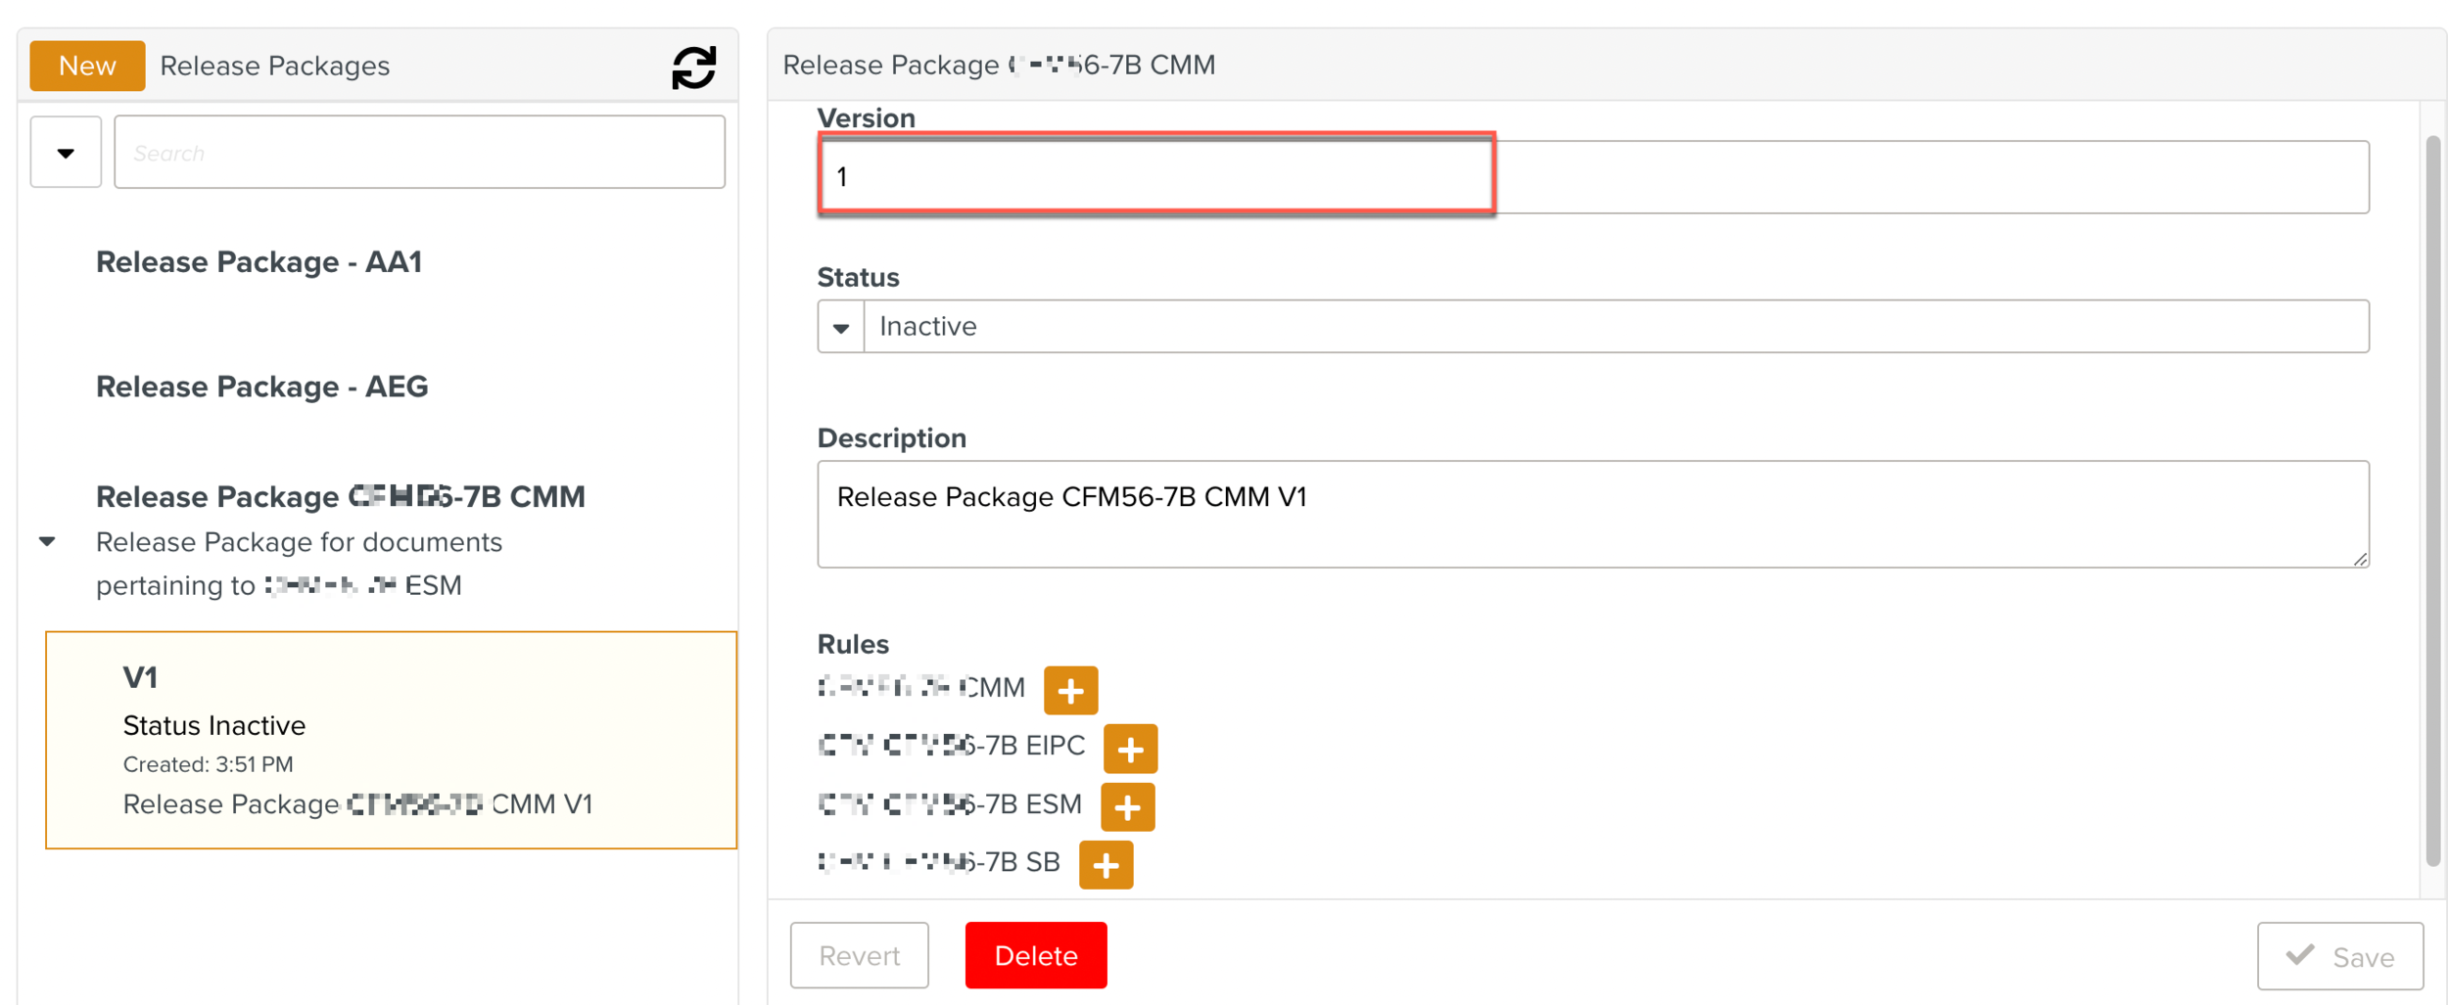The height and width of the screenshot is (1005, 2448).
Task: Add the 7B EIPC rule plus icon
Action: (x=1130, y=750)
